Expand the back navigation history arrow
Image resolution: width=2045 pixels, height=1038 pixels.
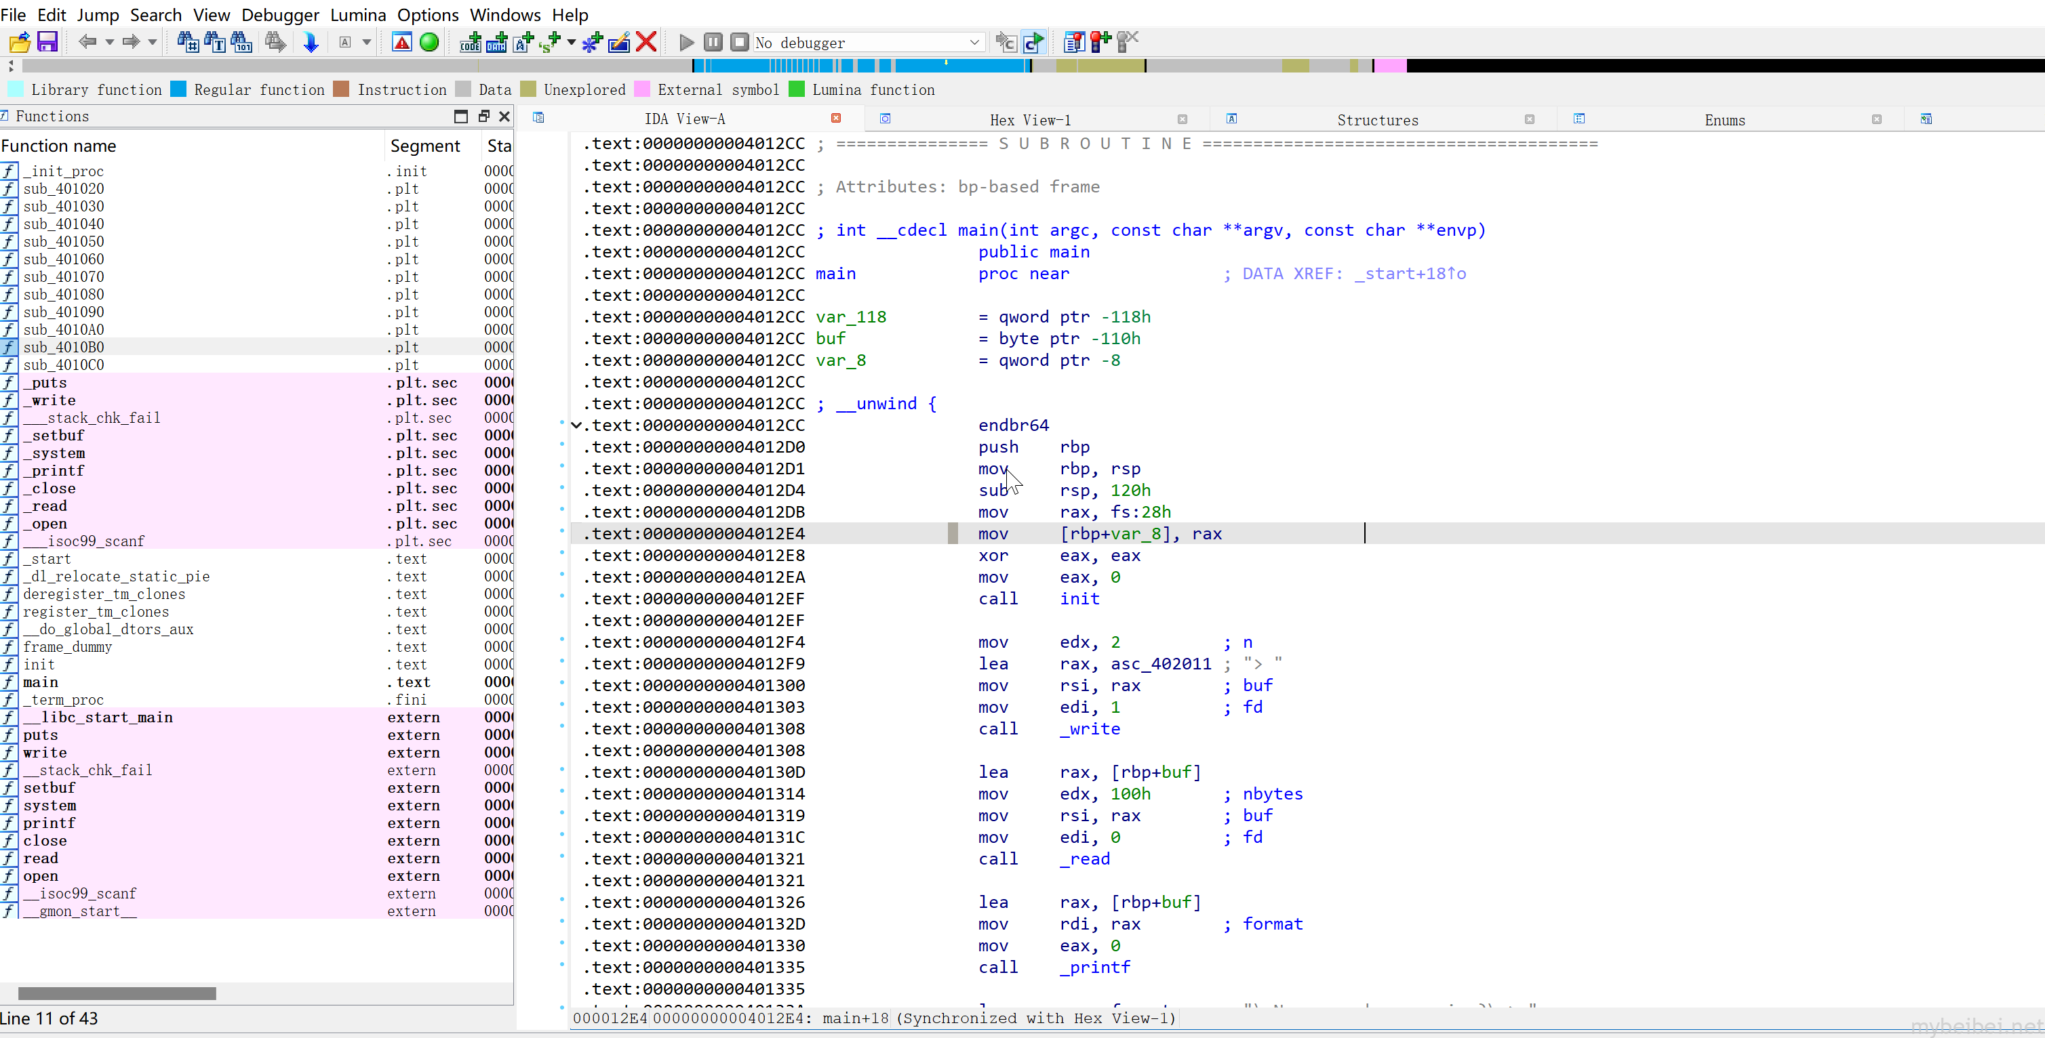[110, 42]
